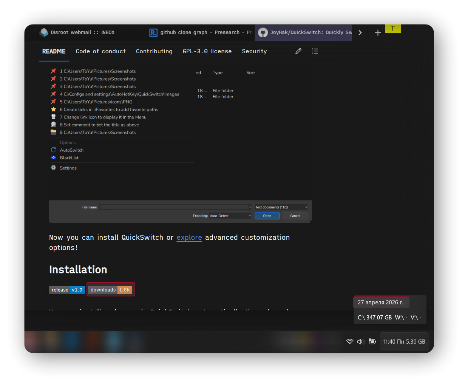The width and height of the screenshot is (462, 381).
Task: Click the pin icon of the QuickSwitch\Images path
Action: (x=53, y=94)
